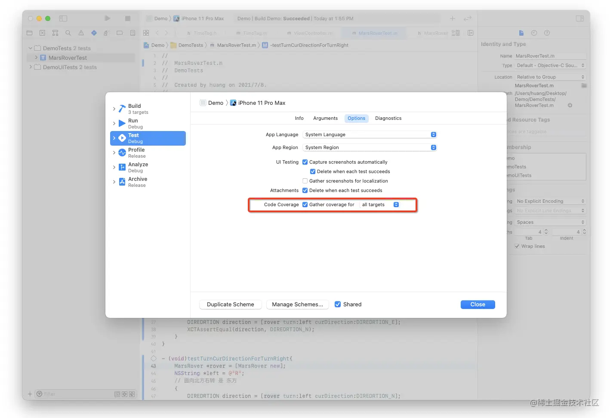The image size is (610, 418).
Task: Open the all targets coverage dropdown
Action: point(380,204)
